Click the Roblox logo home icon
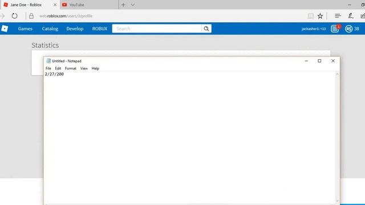 click(5, 28)
